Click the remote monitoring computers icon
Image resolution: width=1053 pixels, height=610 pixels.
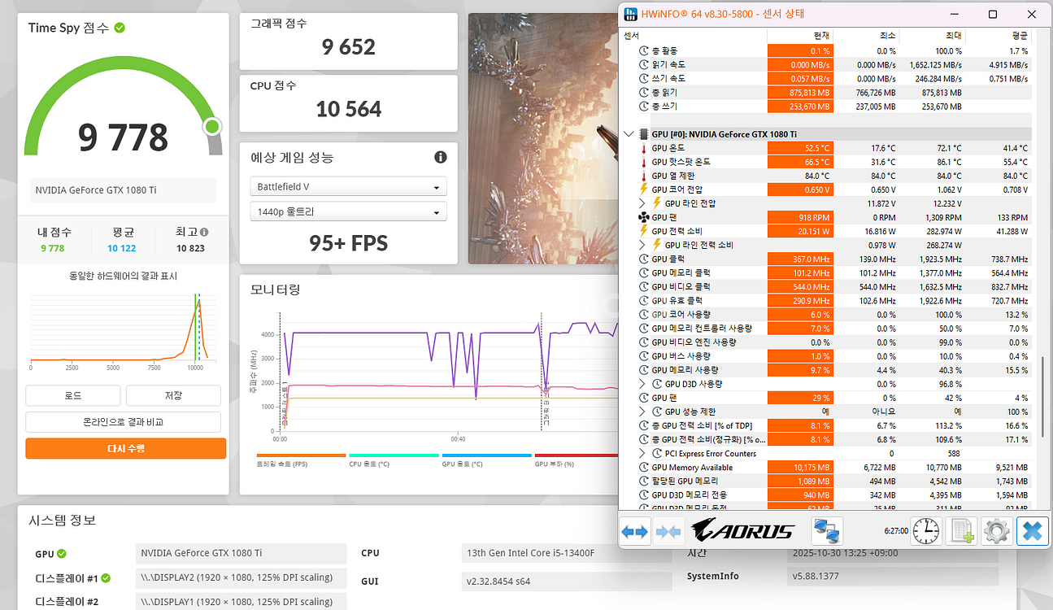(827, 531)
